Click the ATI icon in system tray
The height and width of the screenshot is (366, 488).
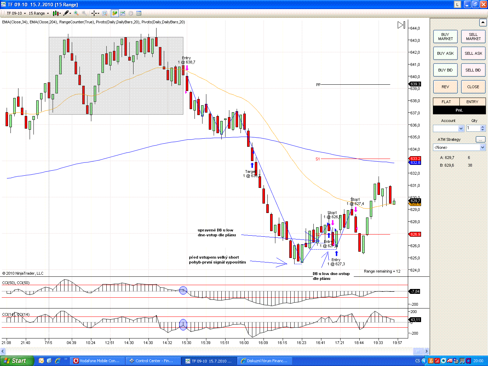click(x=450, y=361)
